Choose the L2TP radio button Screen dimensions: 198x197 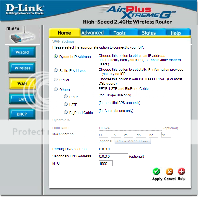point(66,104)
